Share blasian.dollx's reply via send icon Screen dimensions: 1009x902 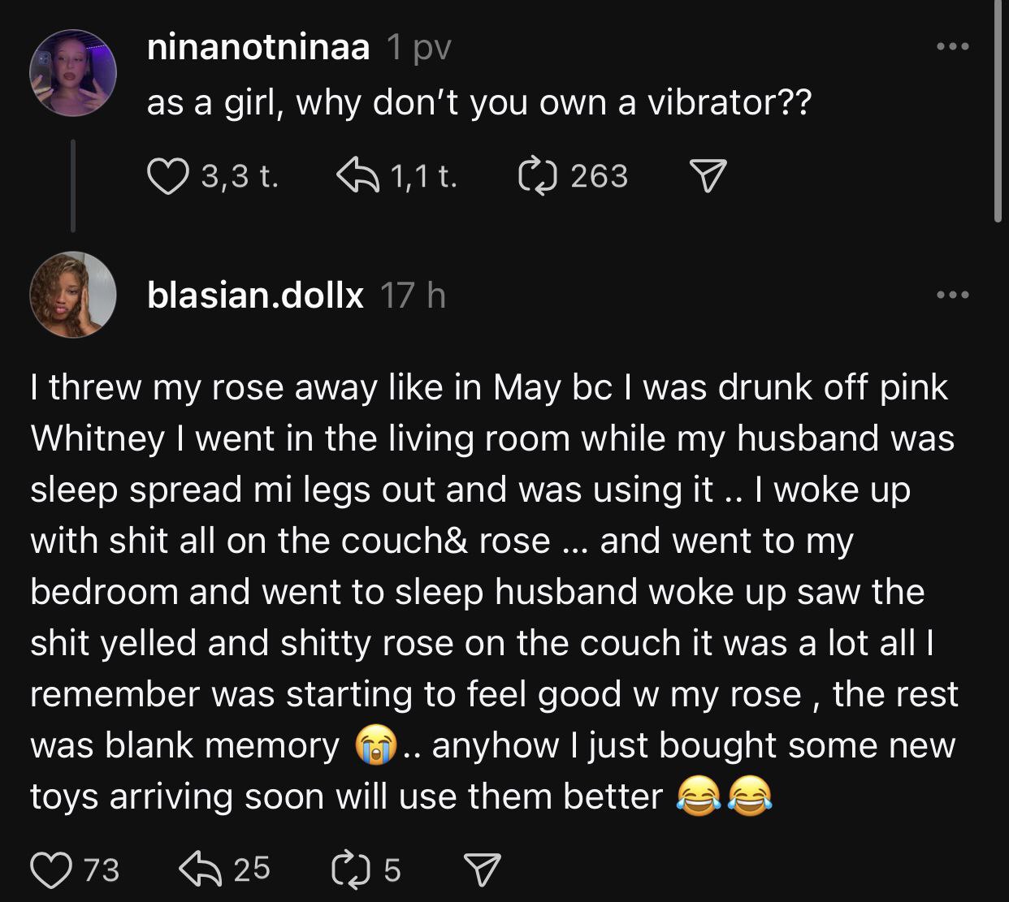click(481, 870)
